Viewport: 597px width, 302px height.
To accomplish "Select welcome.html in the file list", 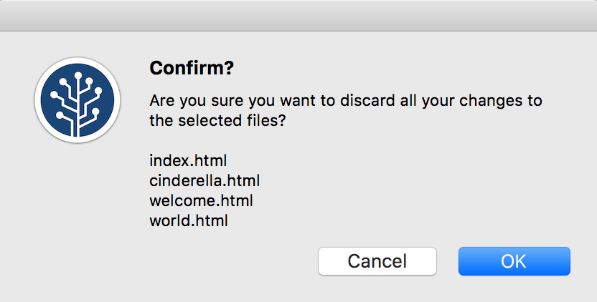I will (x=201, y=200).
